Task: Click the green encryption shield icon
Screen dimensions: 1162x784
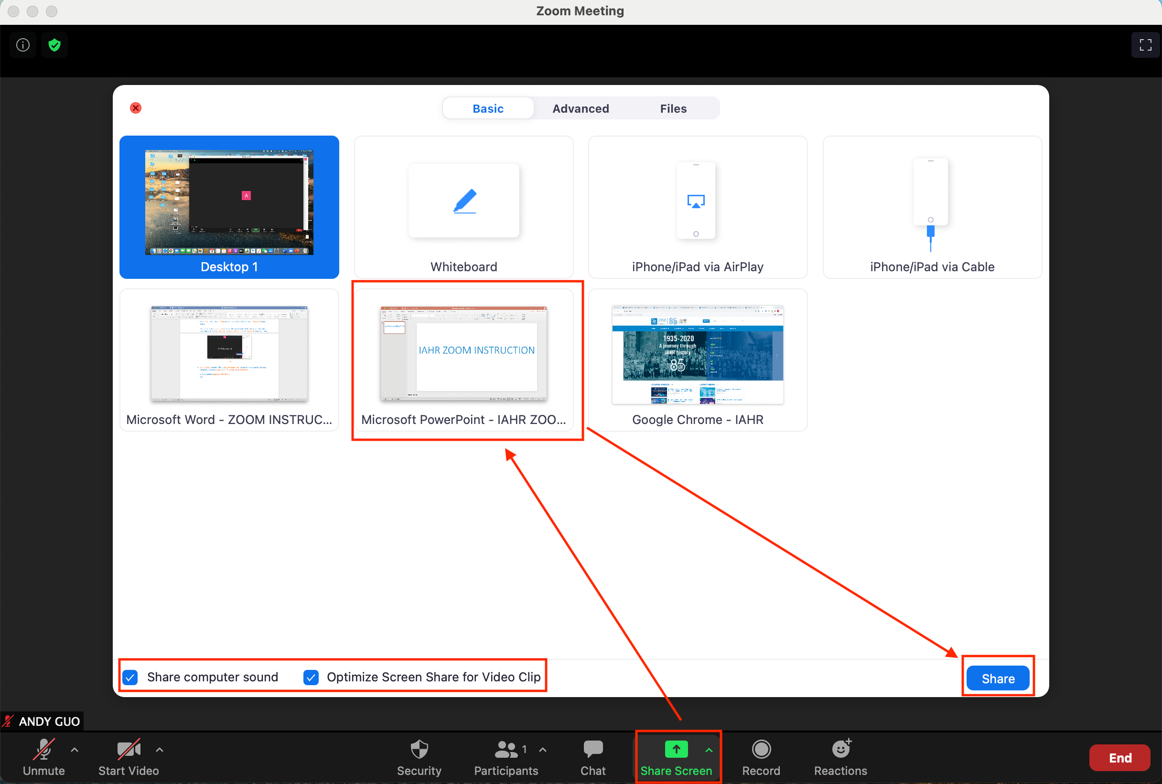Action: point(54,45)
